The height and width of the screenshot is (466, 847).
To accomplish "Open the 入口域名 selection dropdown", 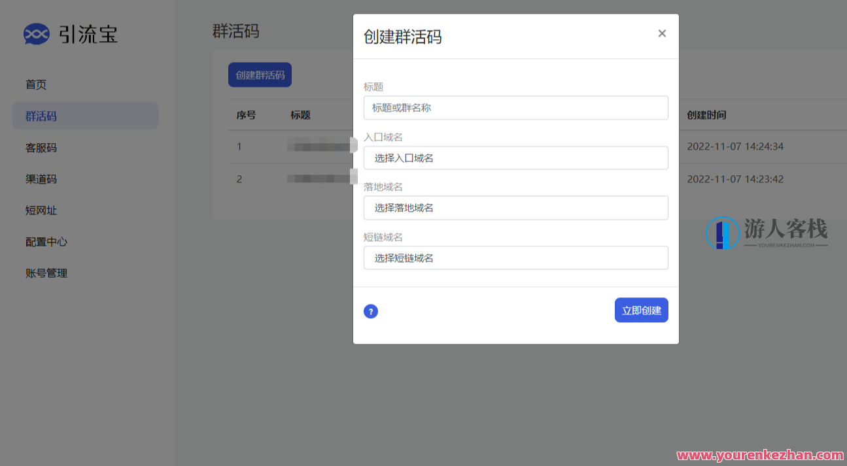I will point(515,158).
